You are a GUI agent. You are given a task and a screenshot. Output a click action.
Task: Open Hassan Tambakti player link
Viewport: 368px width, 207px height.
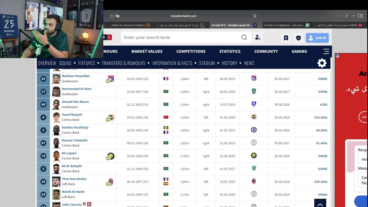click(x=74, y=140)
